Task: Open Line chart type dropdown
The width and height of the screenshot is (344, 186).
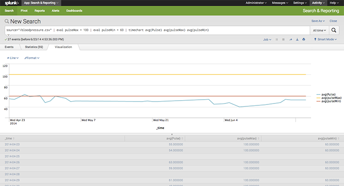Action: pos(13,58)
